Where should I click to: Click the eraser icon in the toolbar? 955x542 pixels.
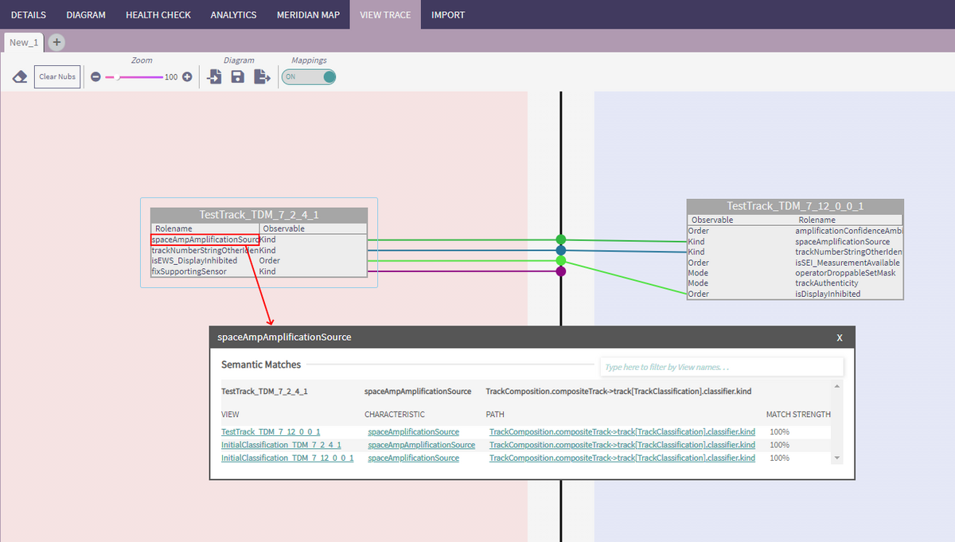pos(20,77)
